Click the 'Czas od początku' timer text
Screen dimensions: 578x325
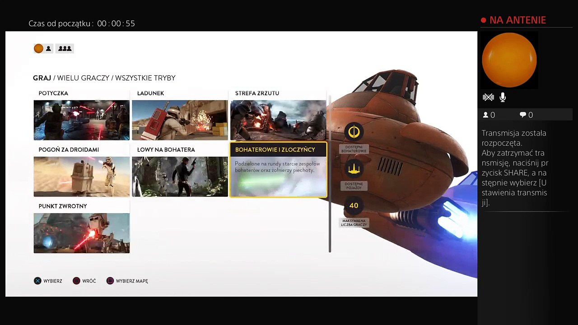82,23
